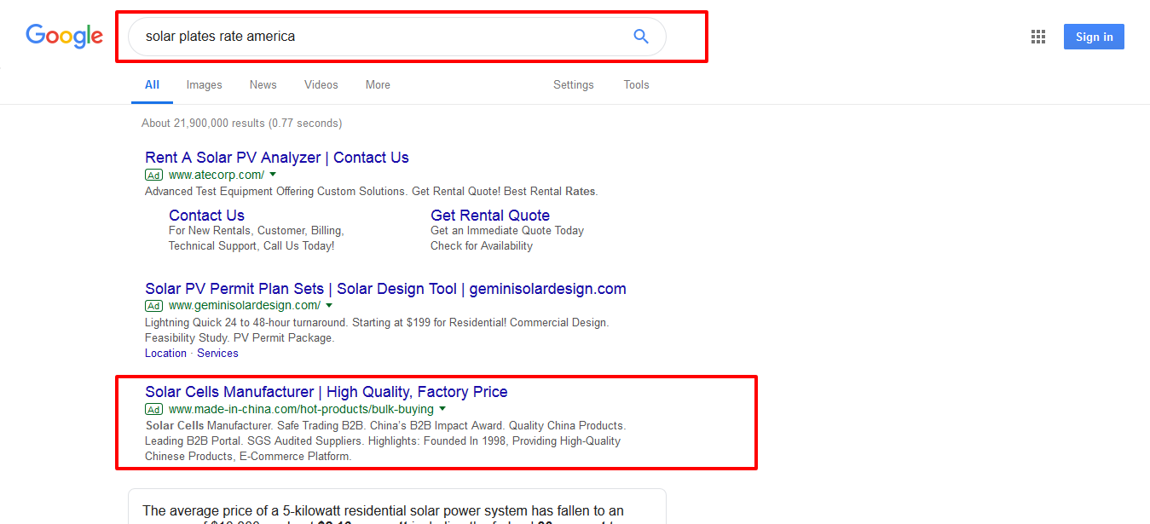1150x524 pixels.
Task: Expand arrow next to www.atecorp.com URL
Action: tap(273, 175)
